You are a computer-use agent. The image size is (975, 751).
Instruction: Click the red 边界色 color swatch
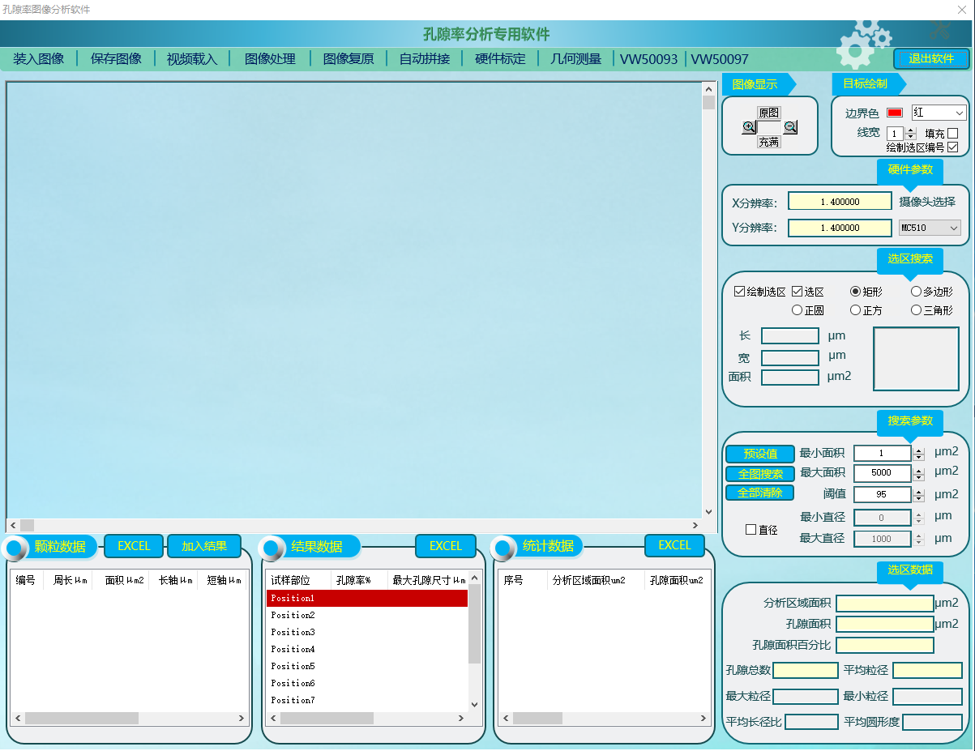895,113
